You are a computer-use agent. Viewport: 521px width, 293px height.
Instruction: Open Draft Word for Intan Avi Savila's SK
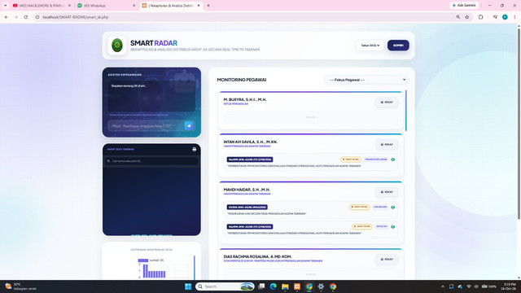pyautogui.click(x=351, y=160)
